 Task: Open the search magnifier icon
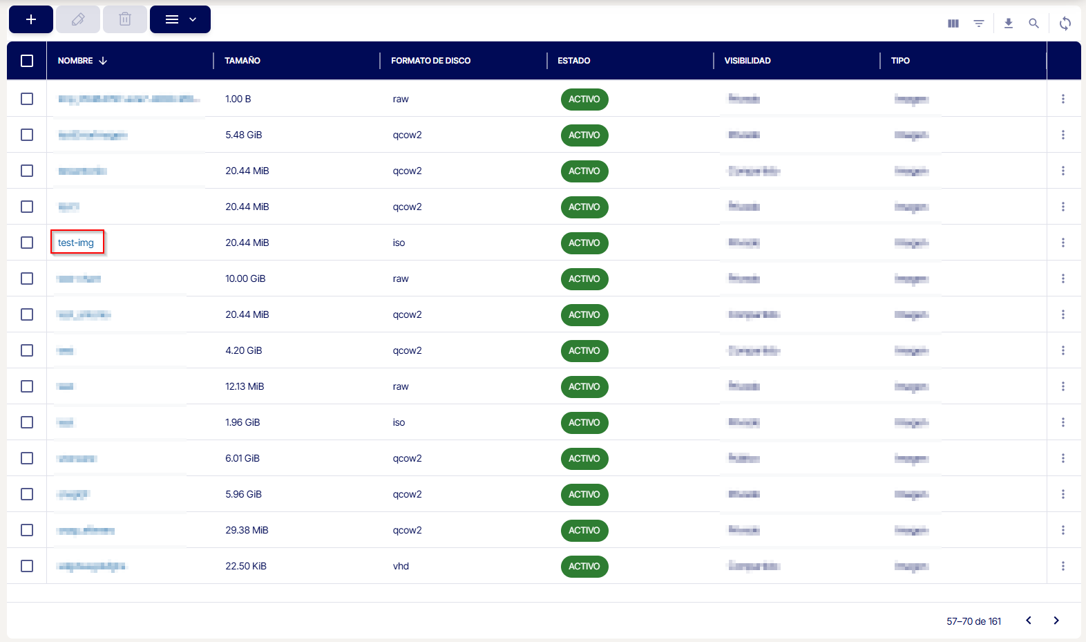coord(1034,23)
